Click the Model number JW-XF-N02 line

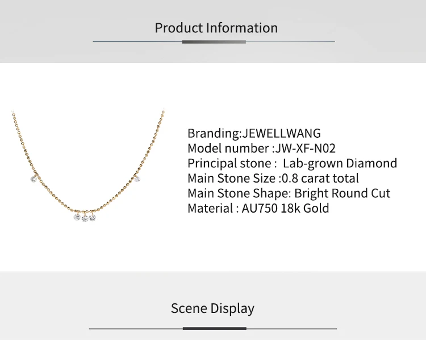pyautogui.click(x=261, y=149)
